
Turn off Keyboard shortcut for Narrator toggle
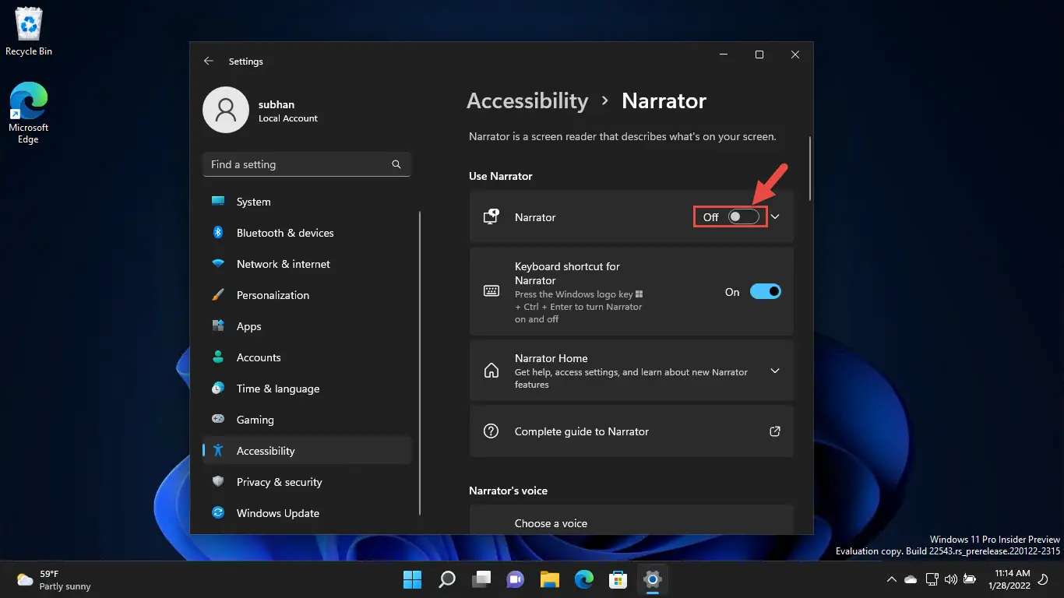pyautogui.click(x=765, y=291)
